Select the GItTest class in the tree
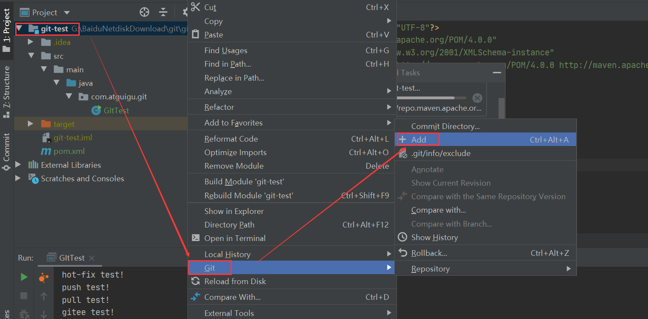Screen dimensions: 648x319 [116, 110]
